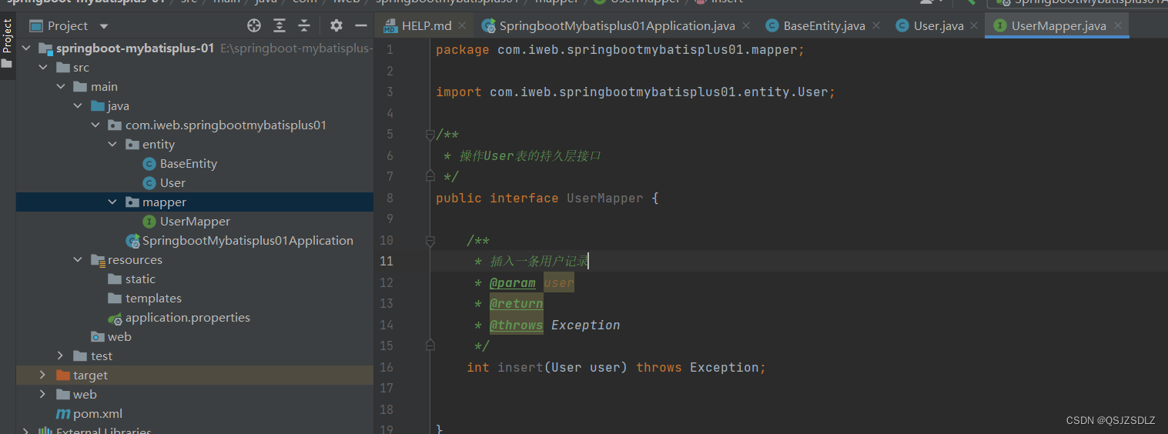Viewport: 1168px width, 434px height.
Task: Select application.properties file
Action: (187, 318)
